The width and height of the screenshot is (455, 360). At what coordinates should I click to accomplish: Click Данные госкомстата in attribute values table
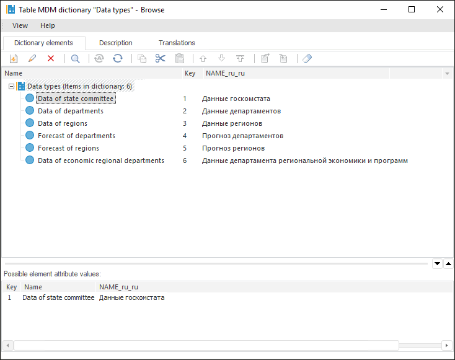[132, 297]
